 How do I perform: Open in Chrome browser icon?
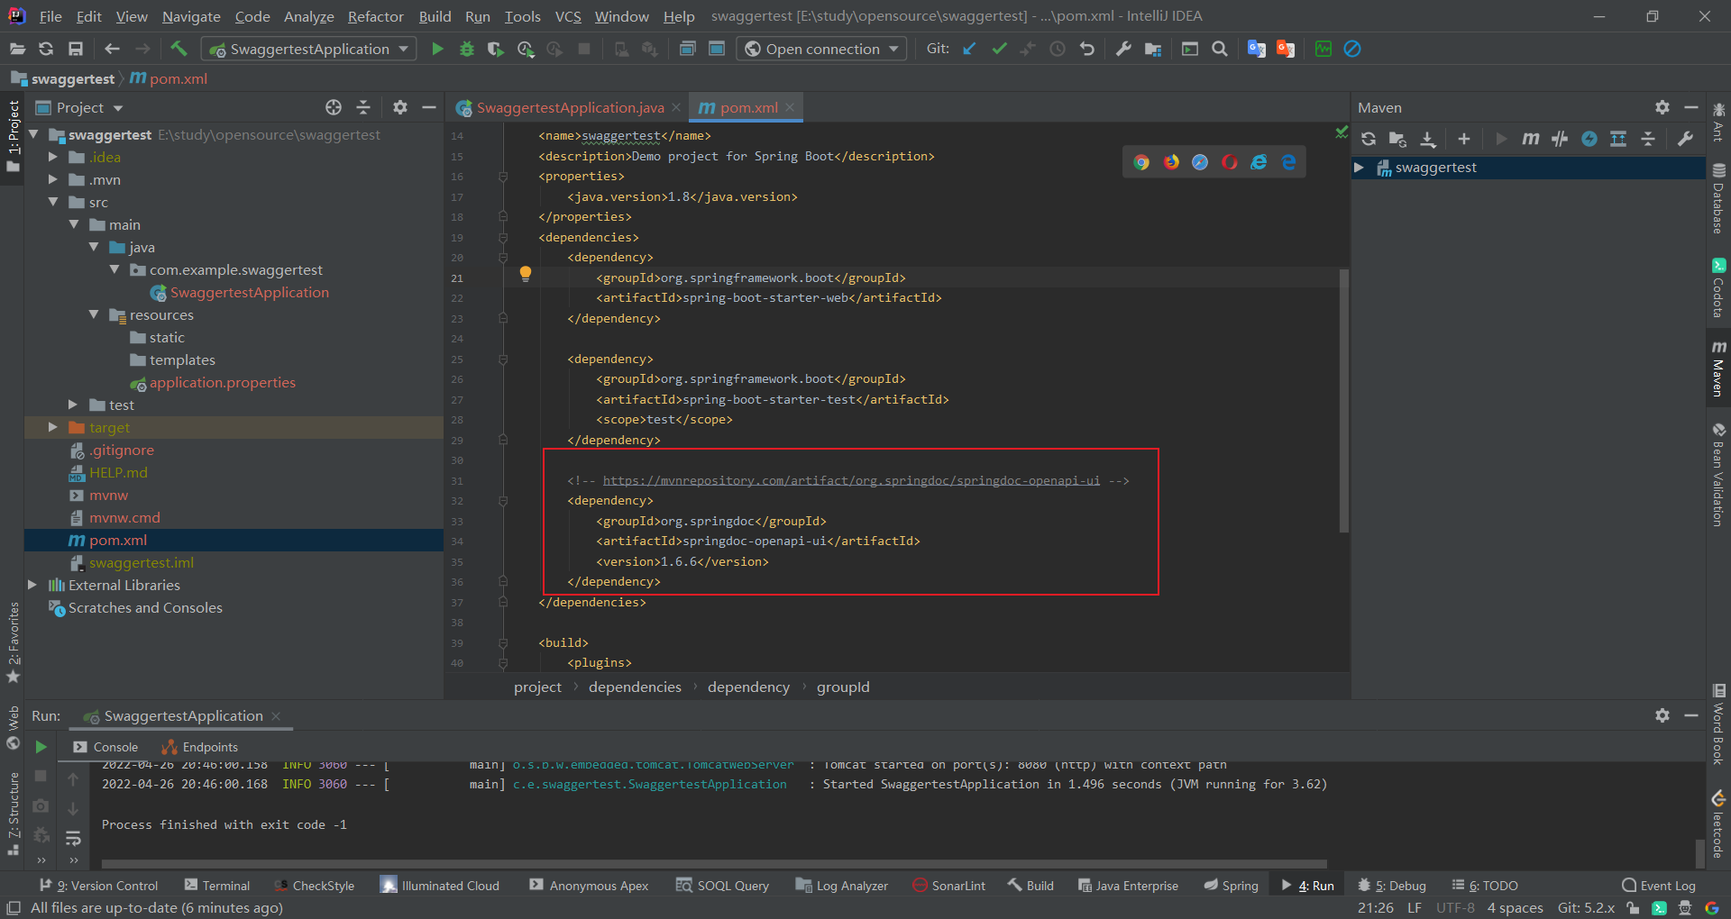pos(1141,162)
